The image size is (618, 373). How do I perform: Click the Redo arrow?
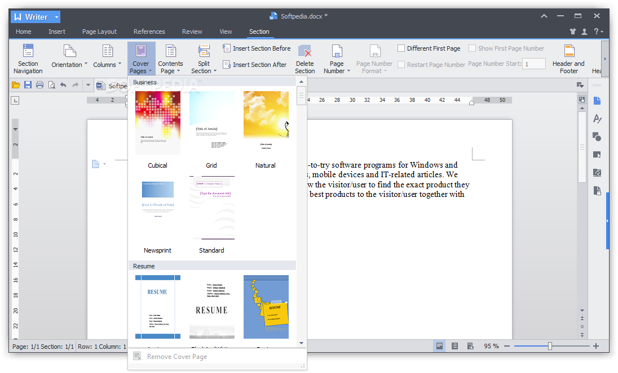pos(76,85)
